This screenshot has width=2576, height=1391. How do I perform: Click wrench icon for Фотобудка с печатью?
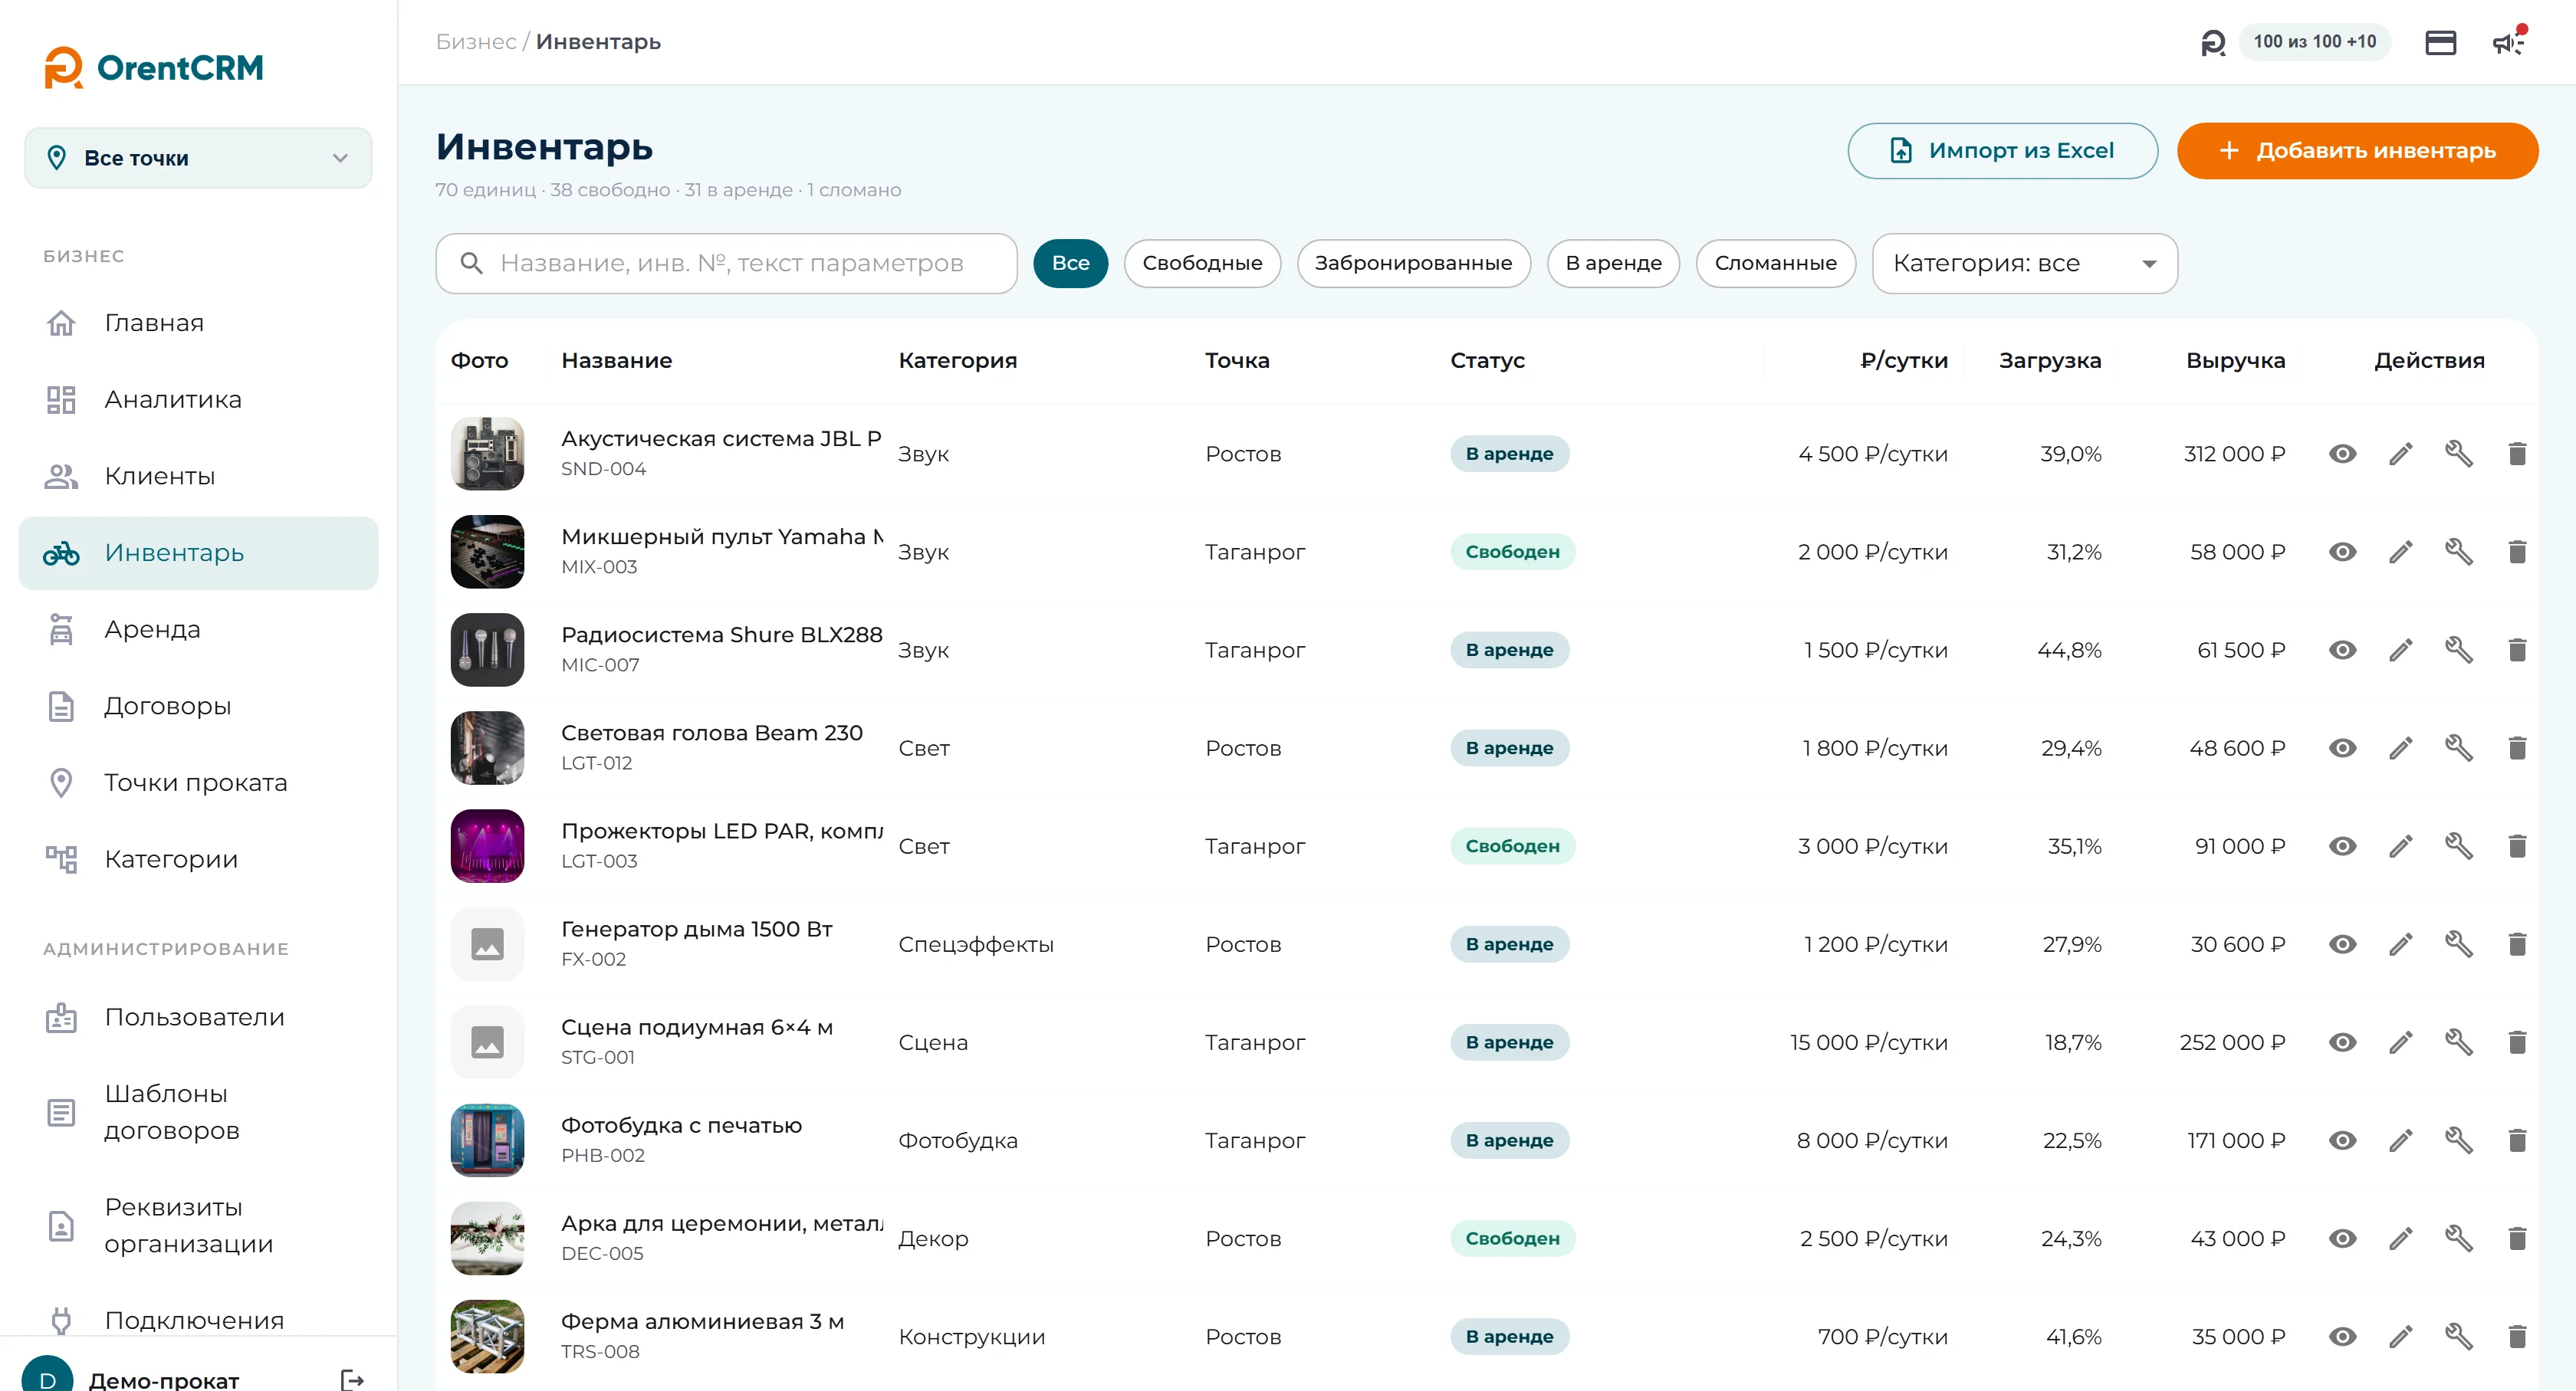pyautogui.click(x=2459, y=1140)
